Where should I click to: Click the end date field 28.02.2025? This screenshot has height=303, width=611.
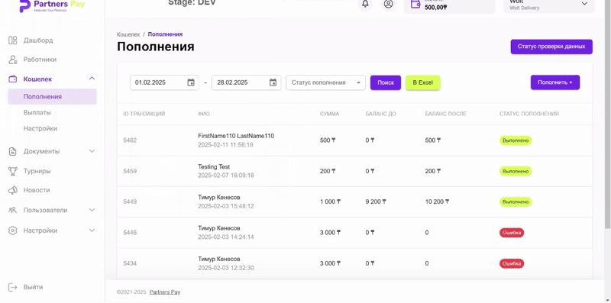tap(246, 82)
